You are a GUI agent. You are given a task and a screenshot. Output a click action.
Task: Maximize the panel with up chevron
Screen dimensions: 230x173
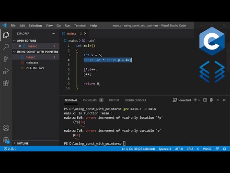tap(218, 100)
